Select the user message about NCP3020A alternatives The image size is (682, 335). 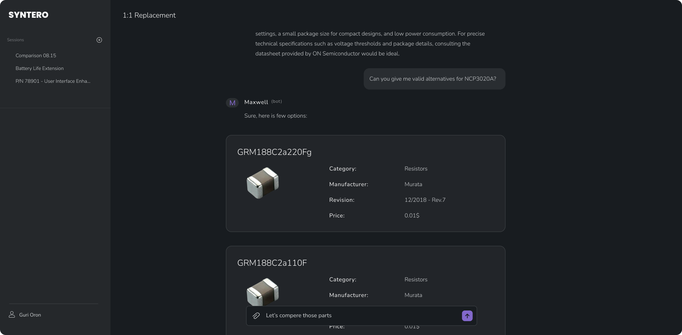[x=434, y=79]
